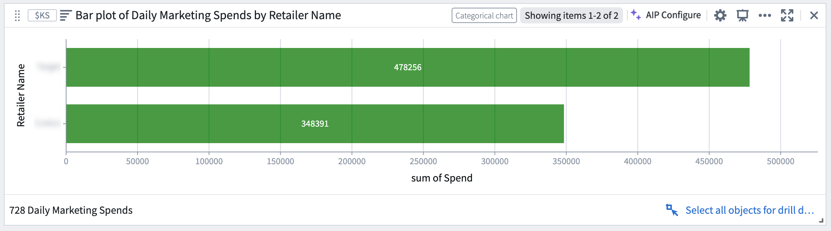
Task: Click Showing items 1-2 of 2
Action: pyautogui.click(x=571, y=16)
